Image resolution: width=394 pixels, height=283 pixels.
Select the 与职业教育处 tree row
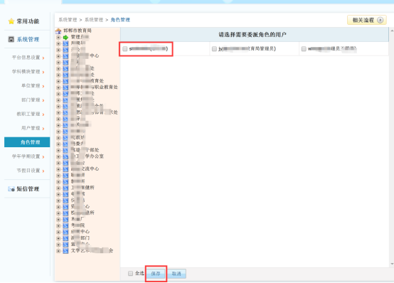[x=94, y=87]
